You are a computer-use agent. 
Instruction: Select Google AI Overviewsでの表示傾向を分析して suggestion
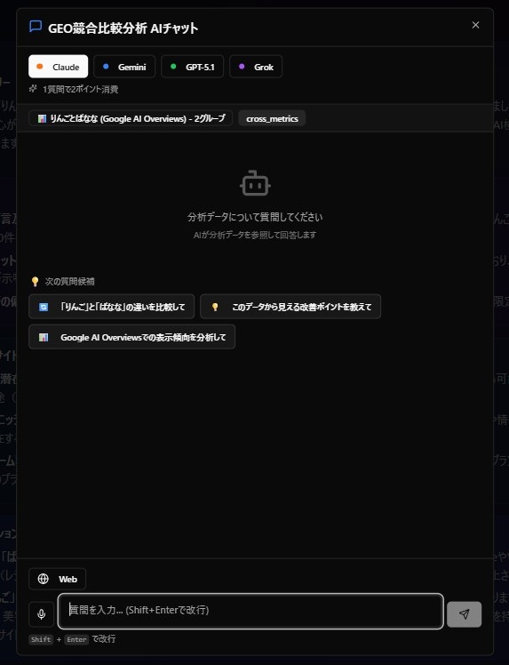click(131, 337)
